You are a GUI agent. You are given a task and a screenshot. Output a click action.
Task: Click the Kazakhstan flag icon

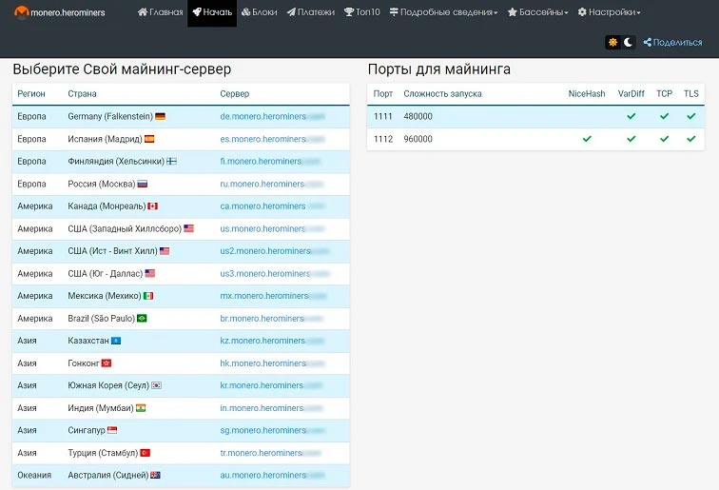pos(116,341)
